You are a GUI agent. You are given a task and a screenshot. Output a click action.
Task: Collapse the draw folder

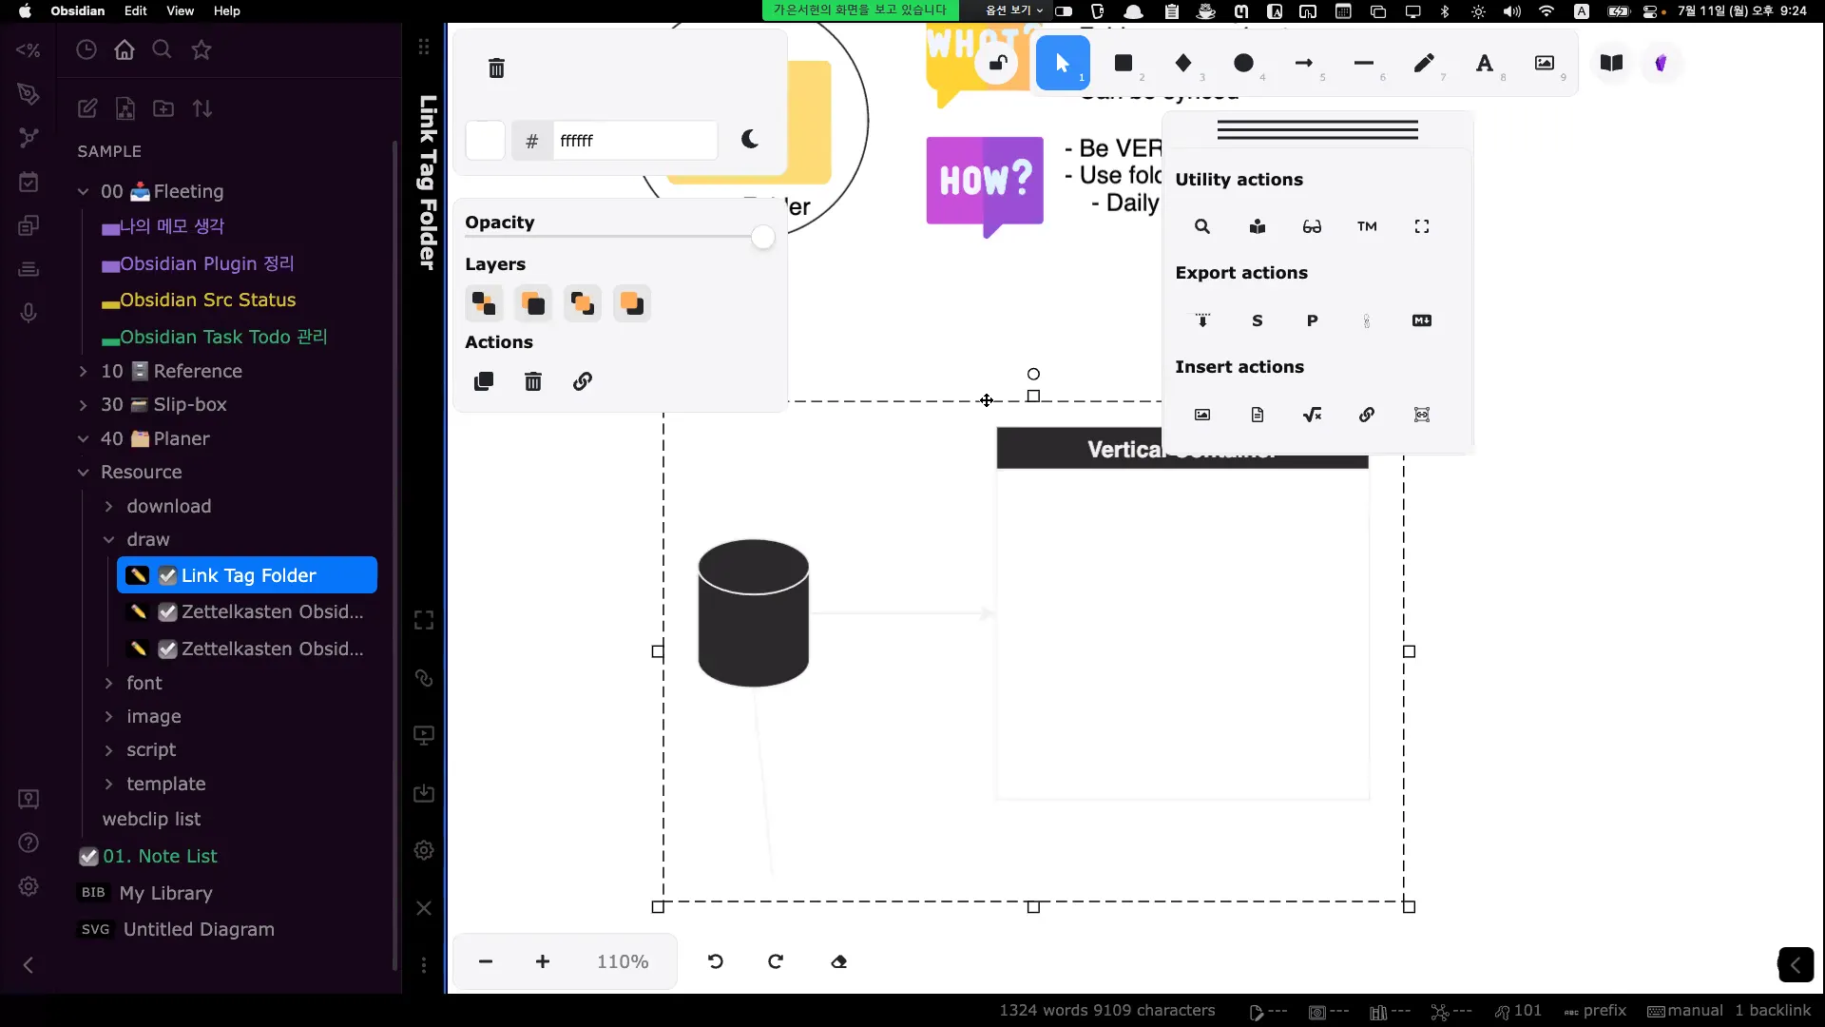click(147, 539)
